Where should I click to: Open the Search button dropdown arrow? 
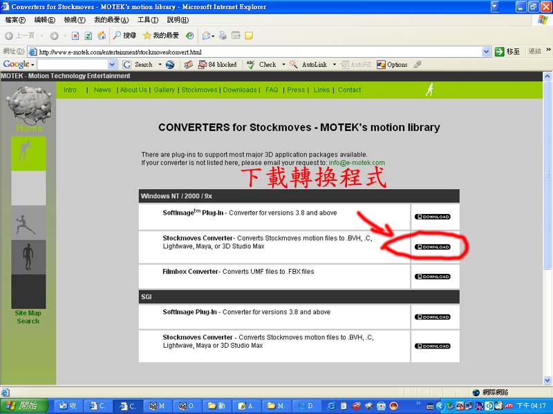tap(160, 65)
